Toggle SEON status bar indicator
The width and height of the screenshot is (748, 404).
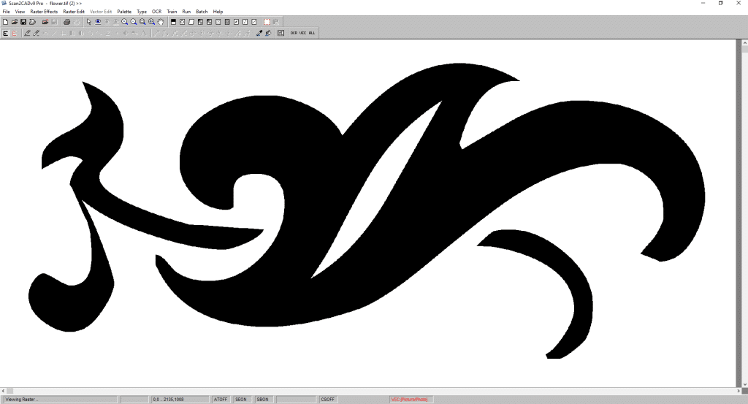coord(241,399)
